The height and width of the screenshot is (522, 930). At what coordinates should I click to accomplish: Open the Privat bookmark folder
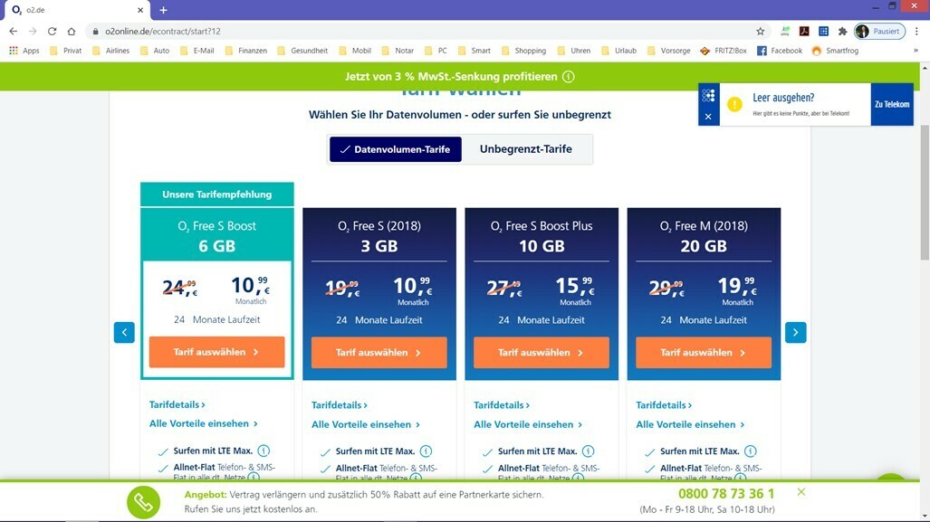[66, 51]
